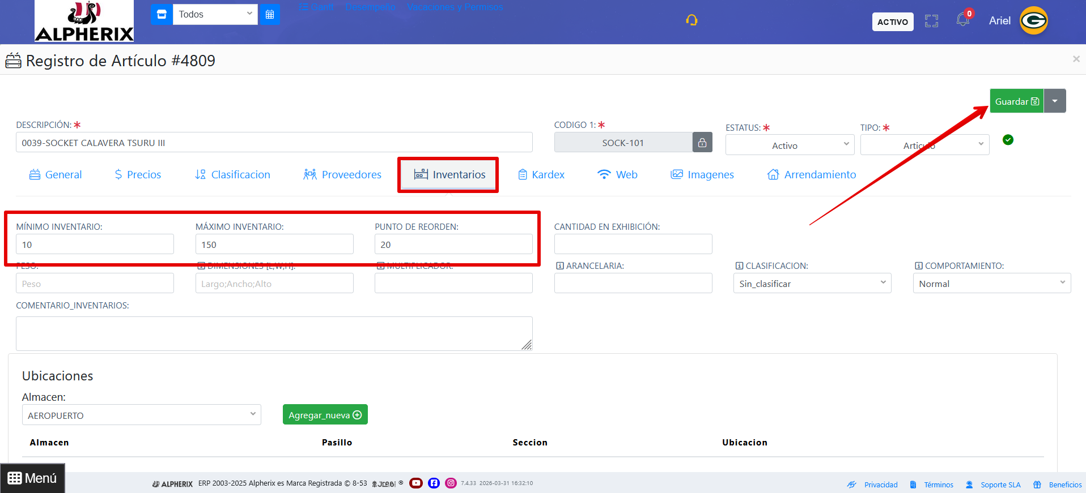Open the notifications bell
Screen dimensions: 1086x493
tap(962, 20)
